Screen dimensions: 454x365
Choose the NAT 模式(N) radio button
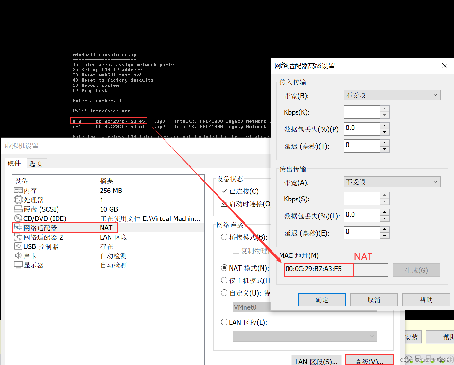[224, 268]
